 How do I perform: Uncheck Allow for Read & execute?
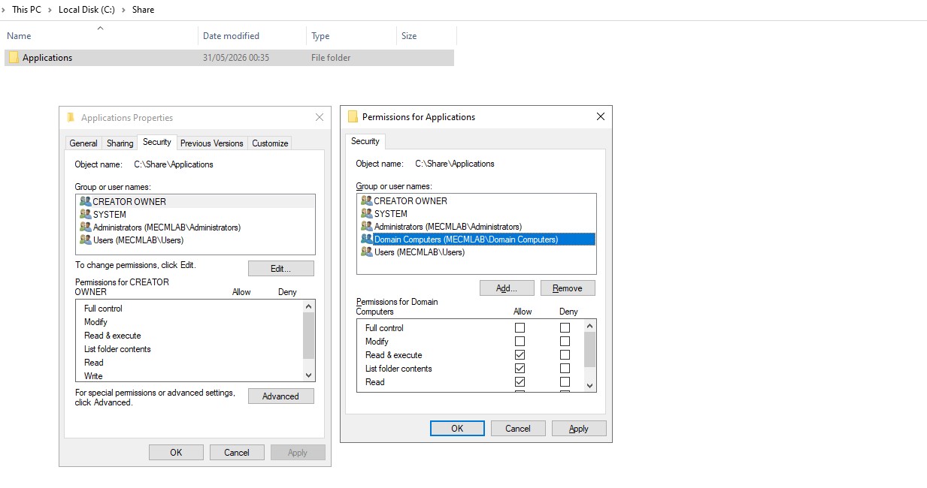coord(520,355)
